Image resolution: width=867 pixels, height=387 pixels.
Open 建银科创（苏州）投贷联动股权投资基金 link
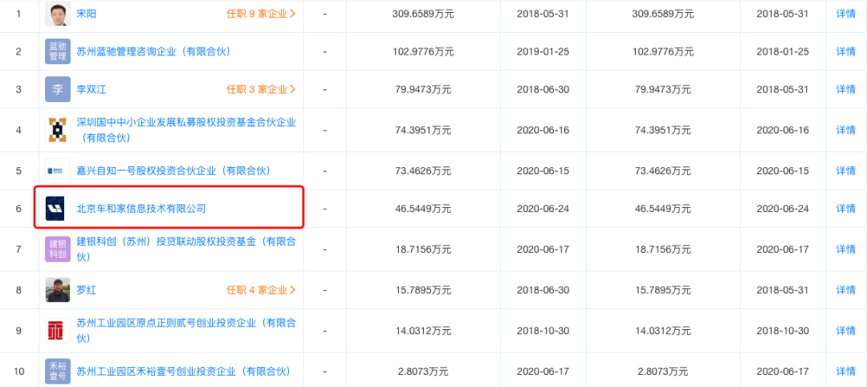click(186, 249)
